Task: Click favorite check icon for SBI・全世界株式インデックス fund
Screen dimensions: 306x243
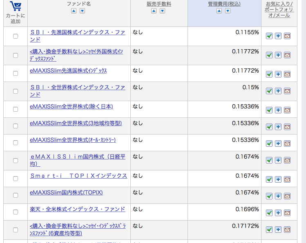Action: (x=269, y=91)
